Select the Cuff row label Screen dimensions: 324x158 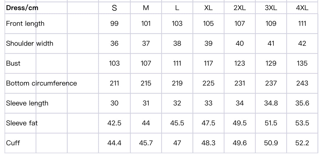tap(13, 143)
